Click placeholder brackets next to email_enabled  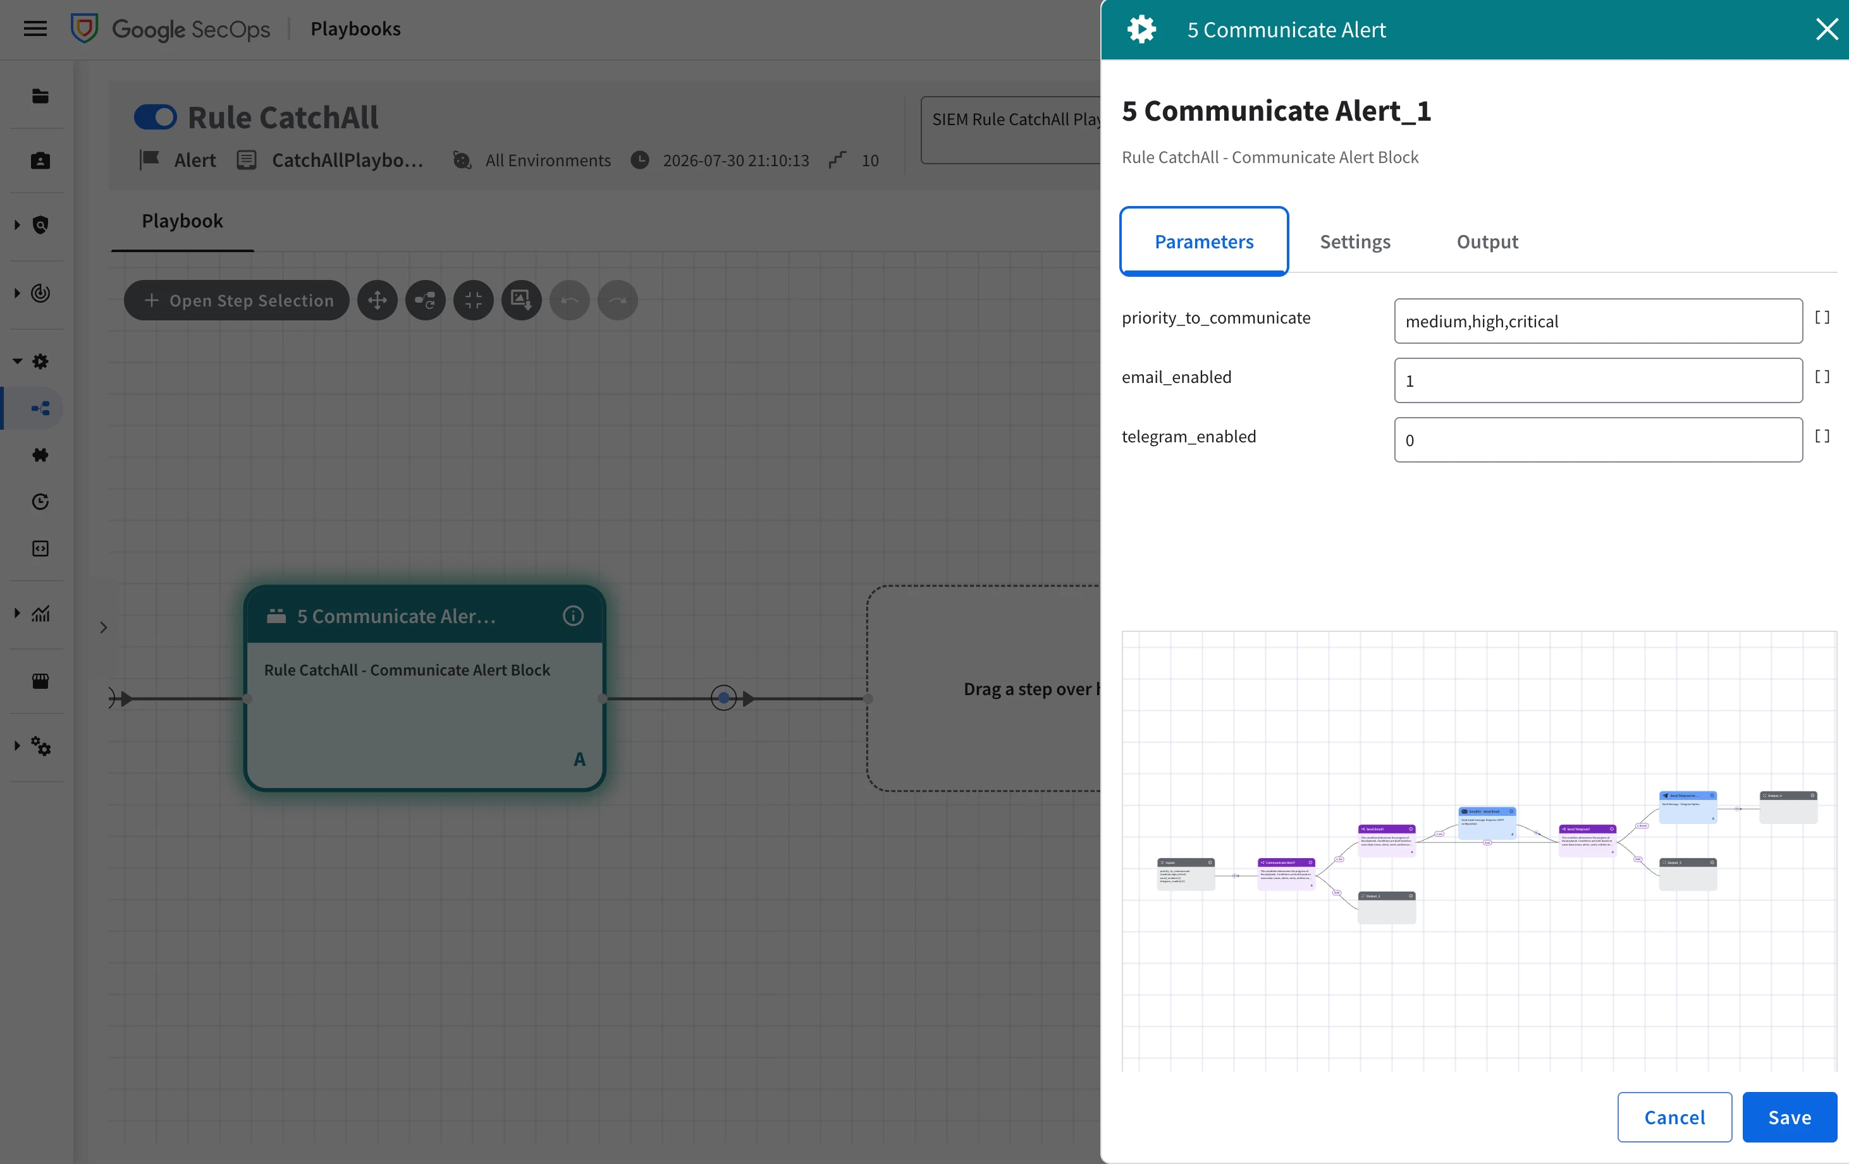pos(1821,377)
